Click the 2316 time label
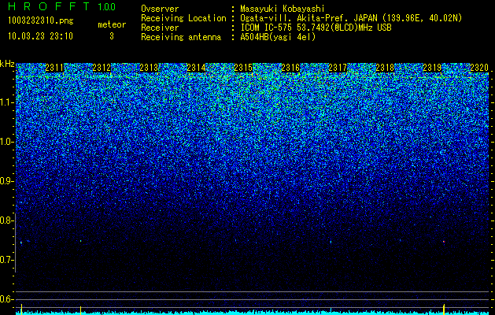 pos(290,68)
